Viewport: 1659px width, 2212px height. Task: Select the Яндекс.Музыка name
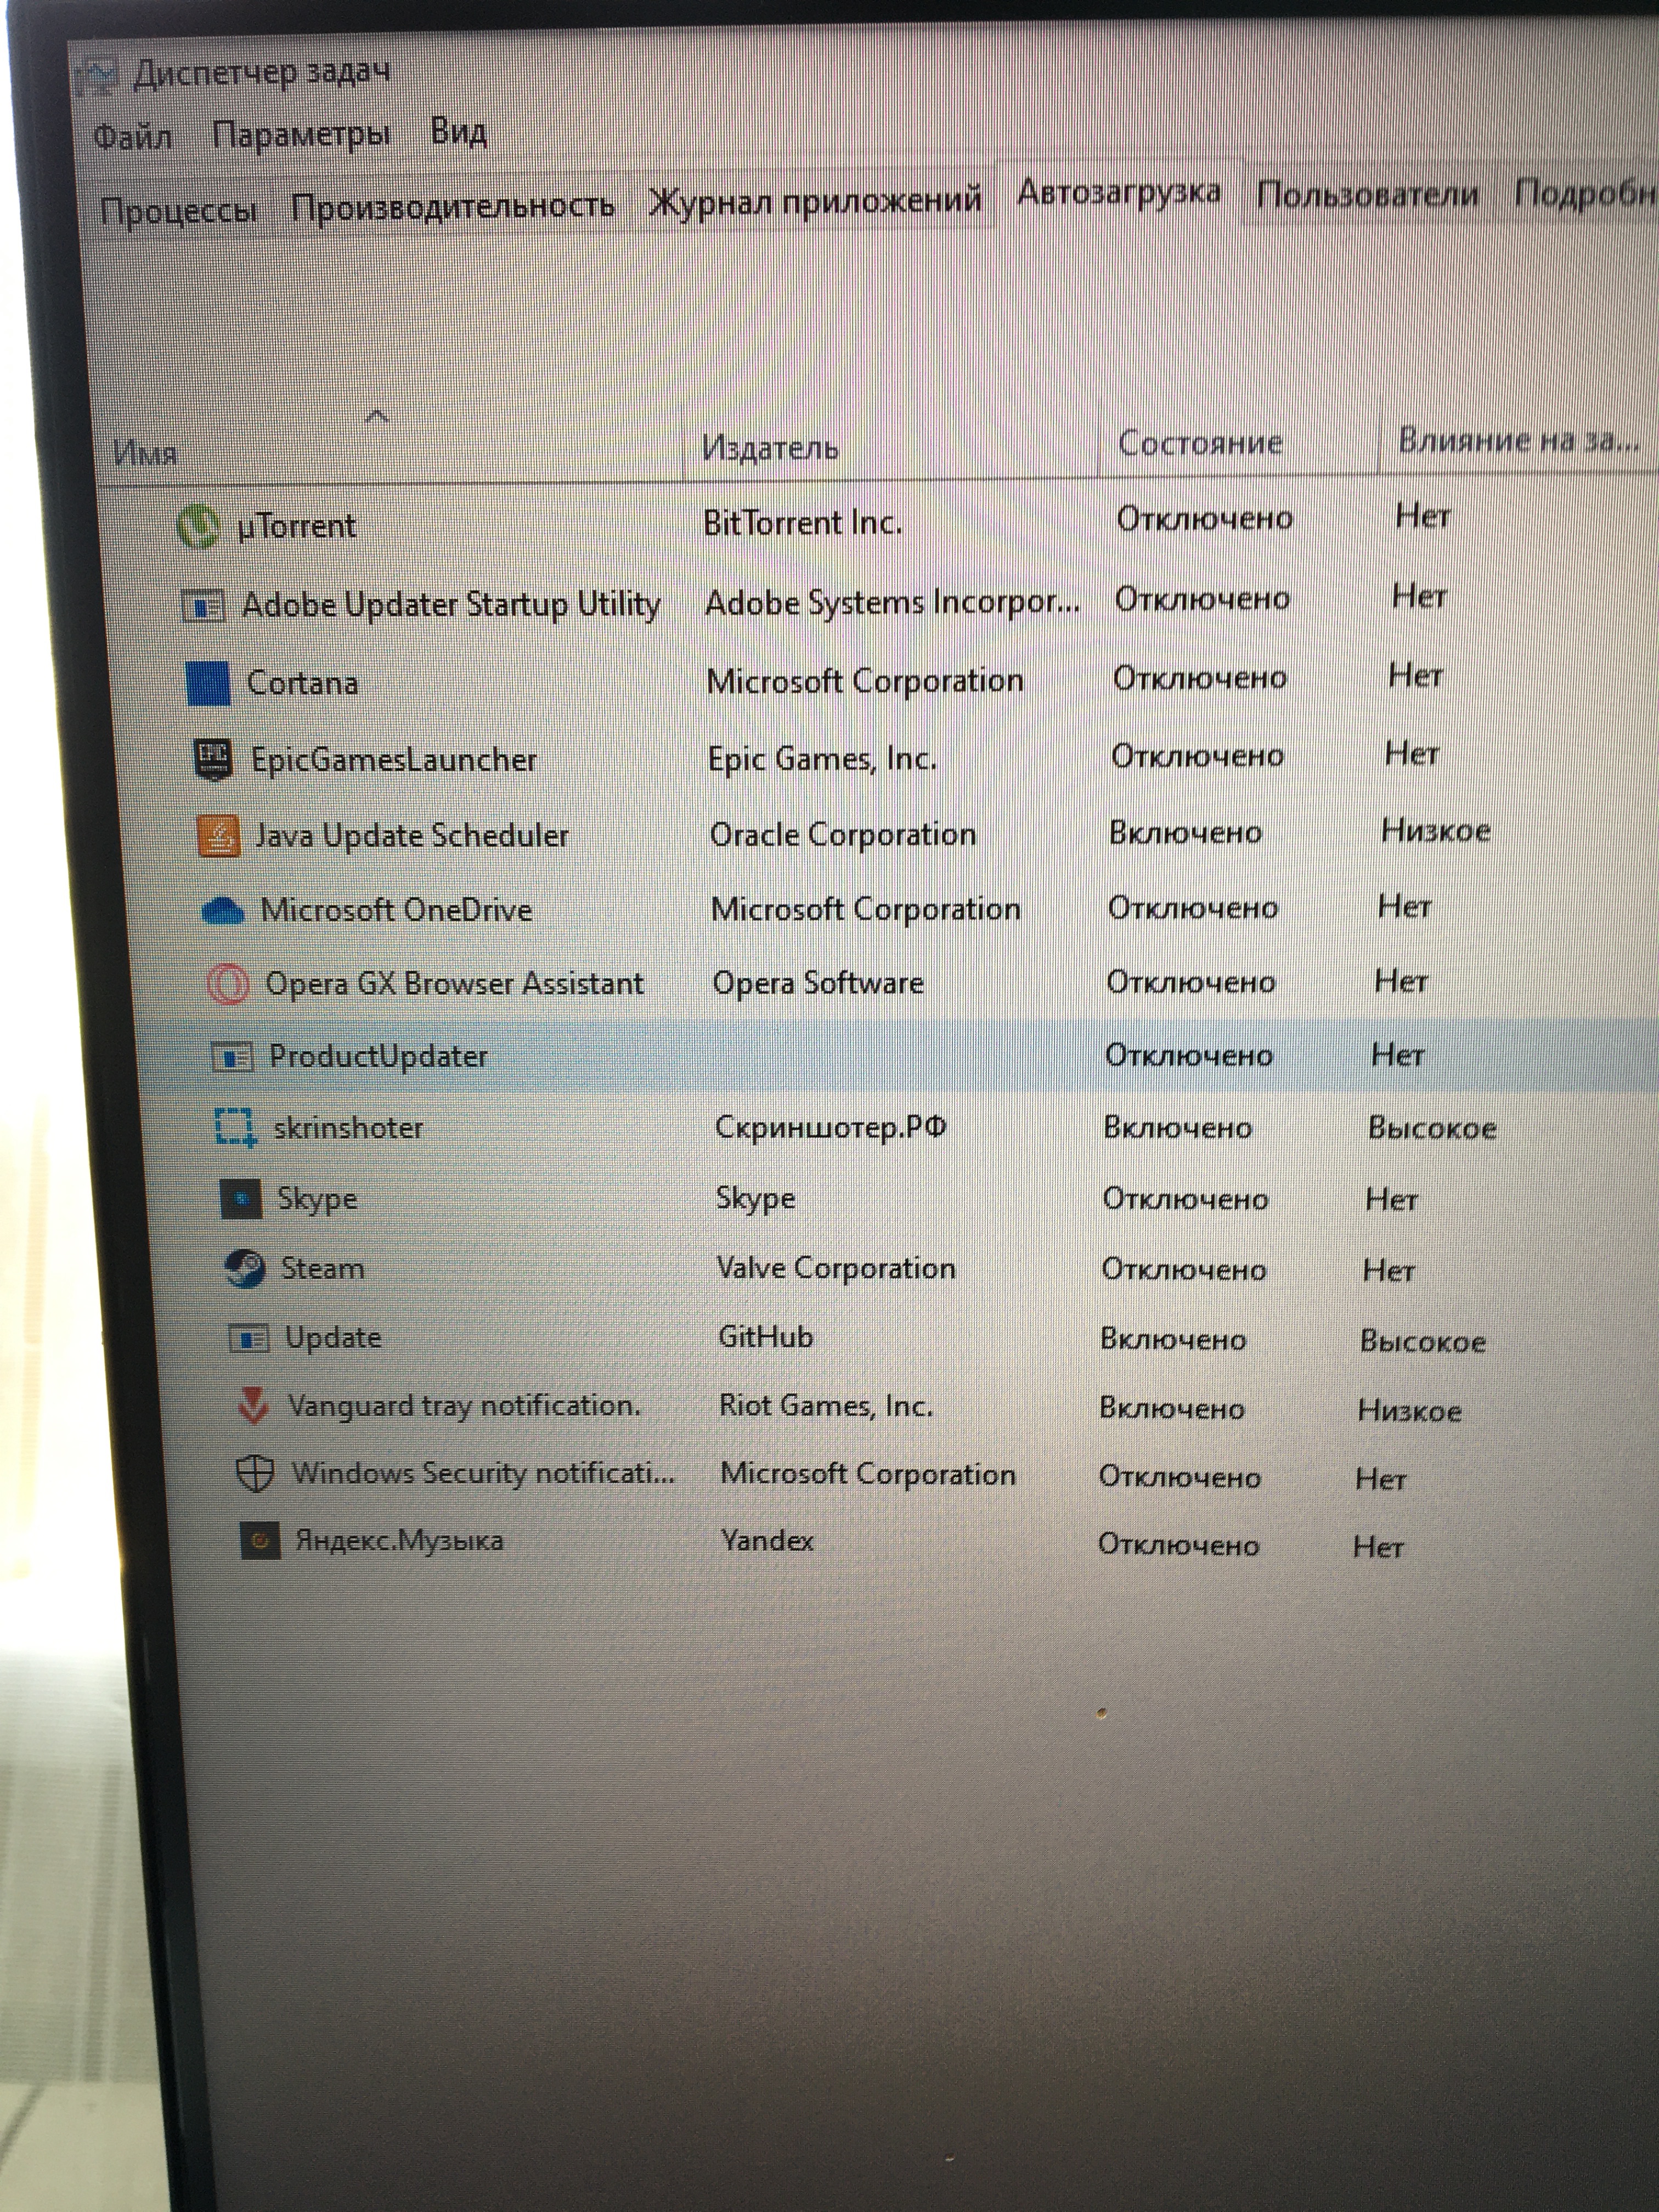tap(399, 1541)
